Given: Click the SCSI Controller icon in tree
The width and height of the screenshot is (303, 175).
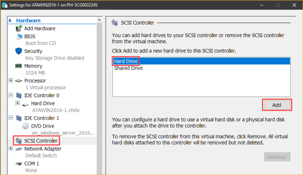Looking at the screenshot, I should pos(19,141).
